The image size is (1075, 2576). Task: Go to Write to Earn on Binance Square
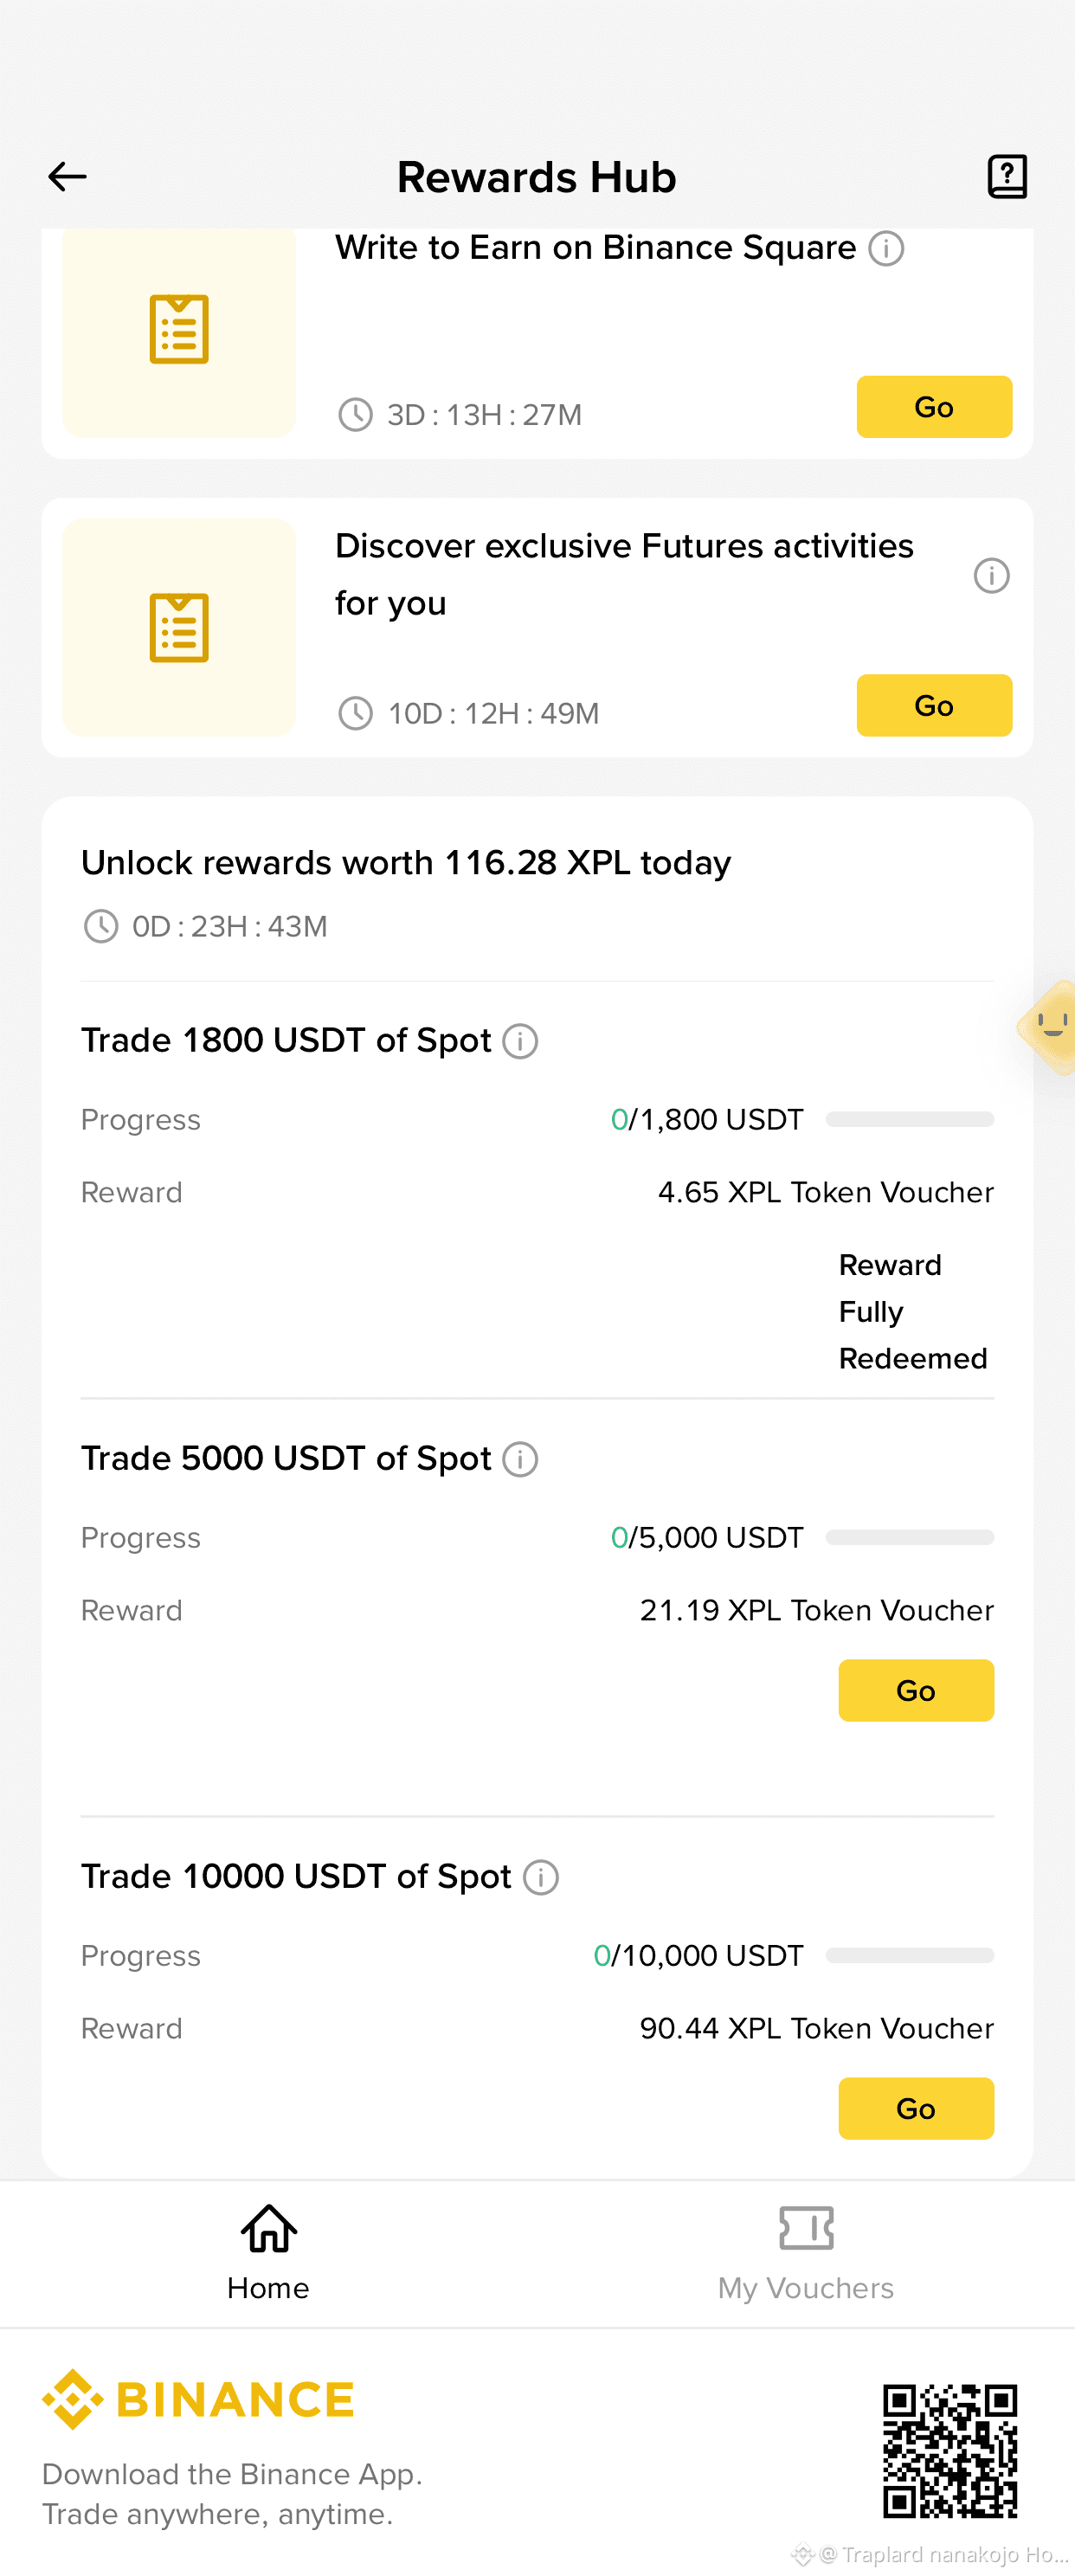934,407
